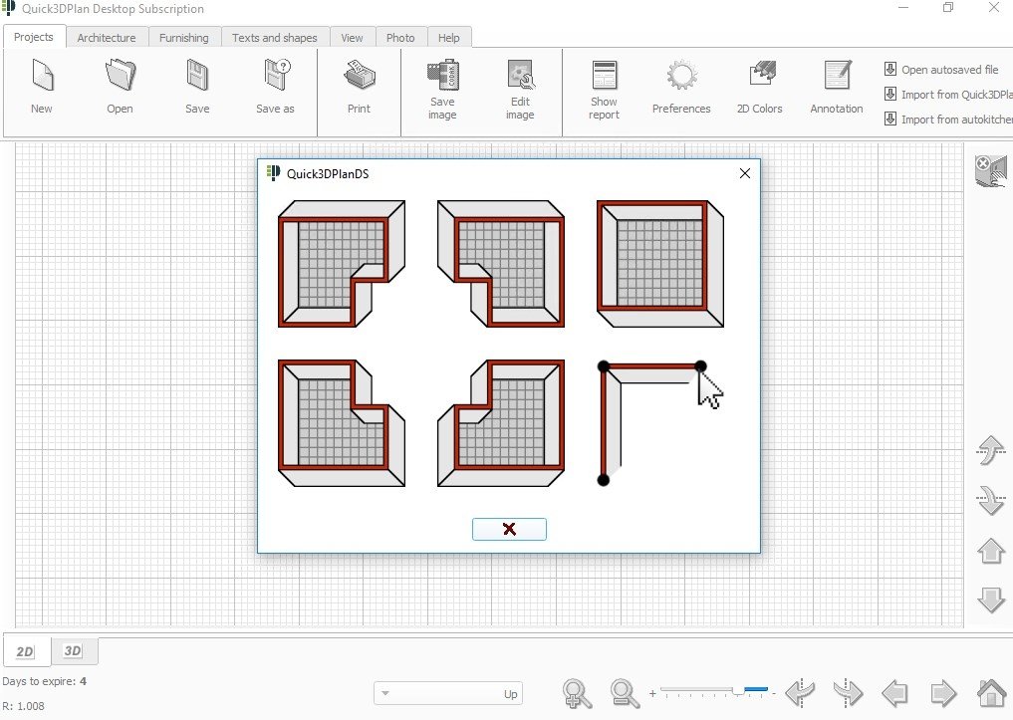The height and width of the screenshot is (720, 1013).
Task: Choose the plain rectangular room shape
Action: (x=660, y=264)
